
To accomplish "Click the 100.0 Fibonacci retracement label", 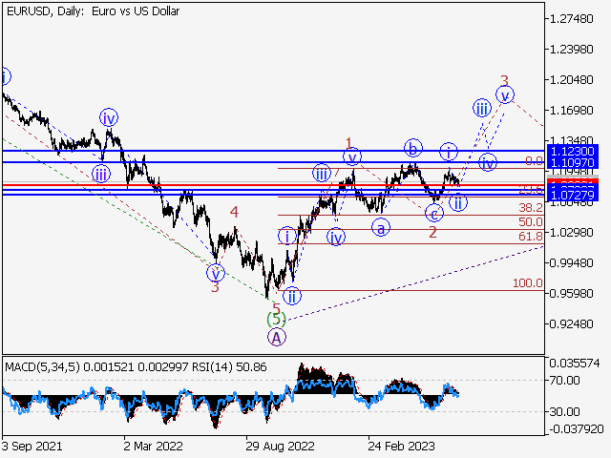I will [528, 283].
